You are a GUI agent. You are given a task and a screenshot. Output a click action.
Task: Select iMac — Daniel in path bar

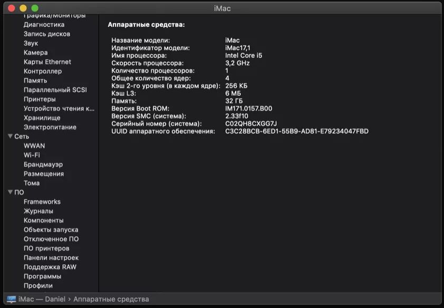pos(42,299)
